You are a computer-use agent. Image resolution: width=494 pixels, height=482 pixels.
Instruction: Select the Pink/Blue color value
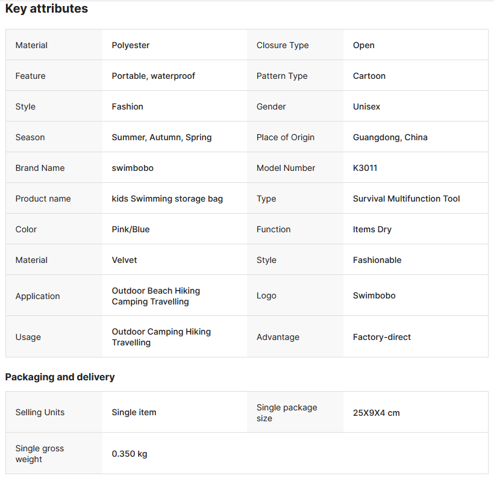pyautogui.click(x=131, y=229)
